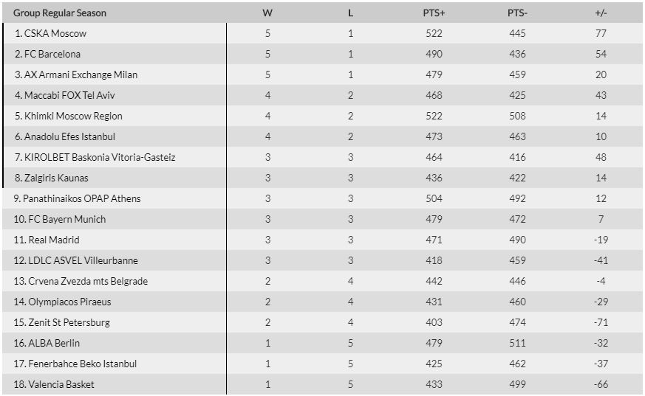Click the PTS- column header
This screenshot has width=645, height=396.
click(x=517, y=13)
